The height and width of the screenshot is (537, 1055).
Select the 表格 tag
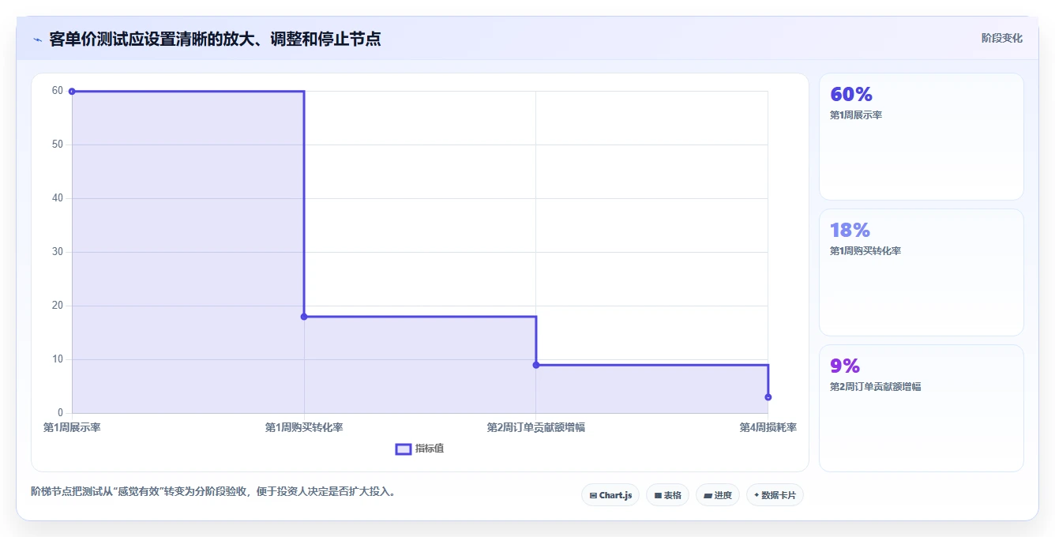click(667, 495)
